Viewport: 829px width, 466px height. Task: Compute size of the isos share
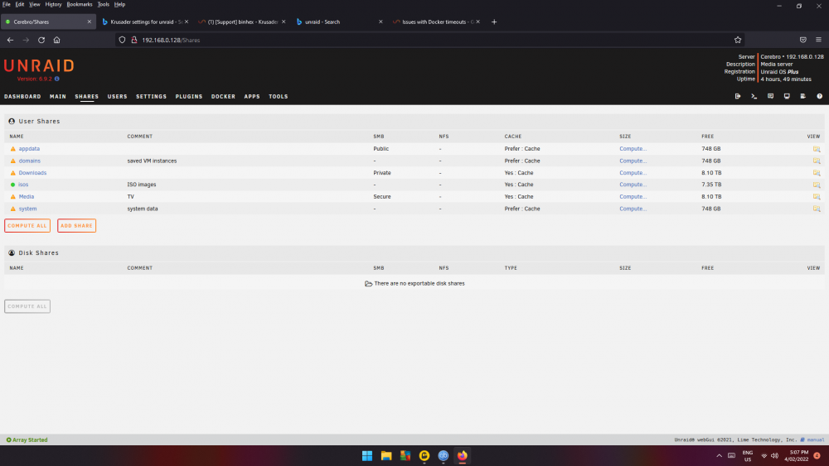tap(633, 185)
